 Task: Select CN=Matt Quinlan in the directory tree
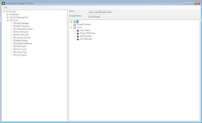coord(21,40)
